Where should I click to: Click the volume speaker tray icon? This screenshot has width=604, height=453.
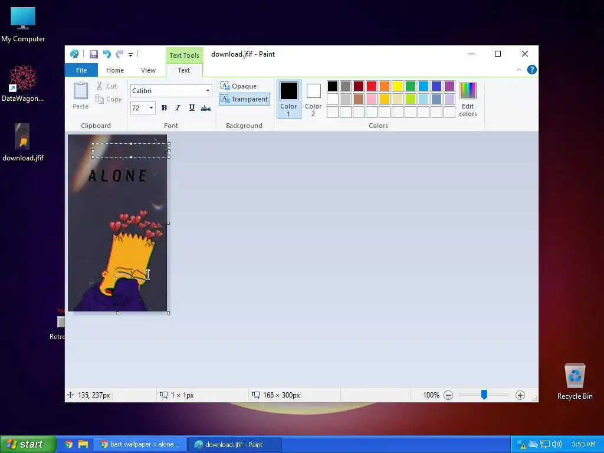557,445
